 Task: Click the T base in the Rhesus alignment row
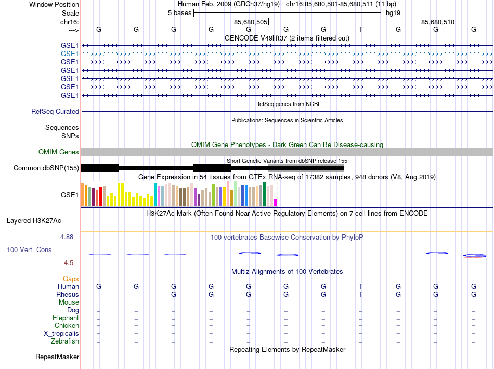pos(361,294)
